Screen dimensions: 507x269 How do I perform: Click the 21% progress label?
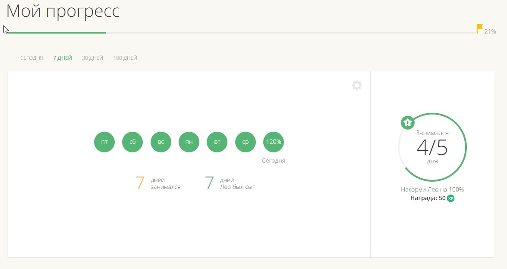(x=490, y=31)
